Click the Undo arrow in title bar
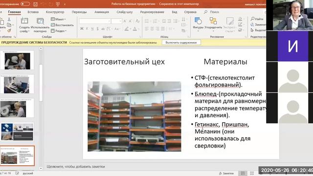Viewport: 313px width, 176px height. tap(44, 4)
